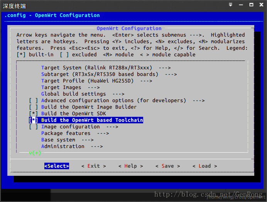
Task: Minimize the terminal window
Action: click(x=241, y=5)
